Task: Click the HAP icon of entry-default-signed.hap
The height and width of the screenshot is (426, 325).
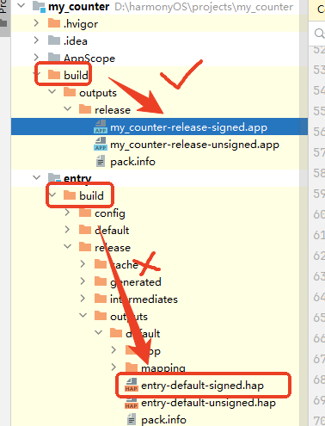Action: pos(132,385)
